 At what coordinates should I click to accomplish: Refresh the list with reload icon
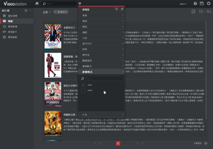pyautogui.click(x=206, y=143)
